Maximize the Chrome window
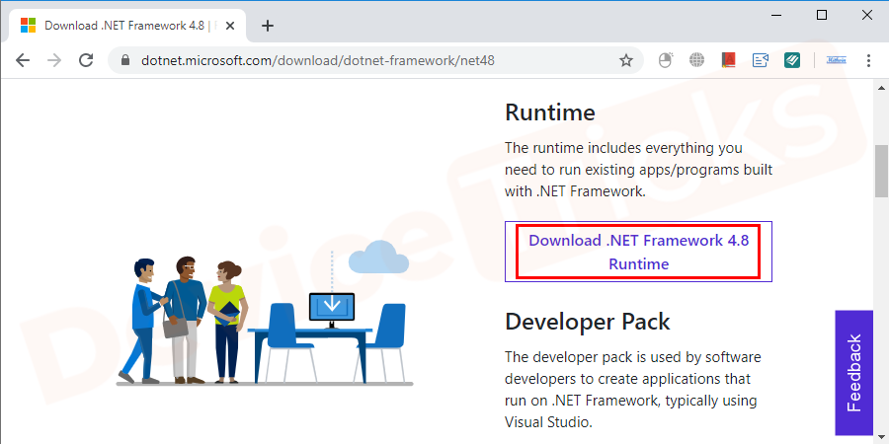This screenshot has width=889, height=444. point(822,15)
